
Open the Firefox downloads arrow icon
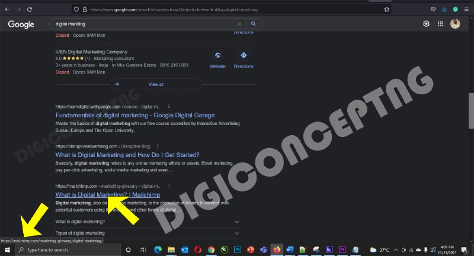444,9
